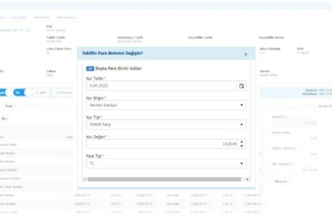Click the button below Net Toplam field

281,181
